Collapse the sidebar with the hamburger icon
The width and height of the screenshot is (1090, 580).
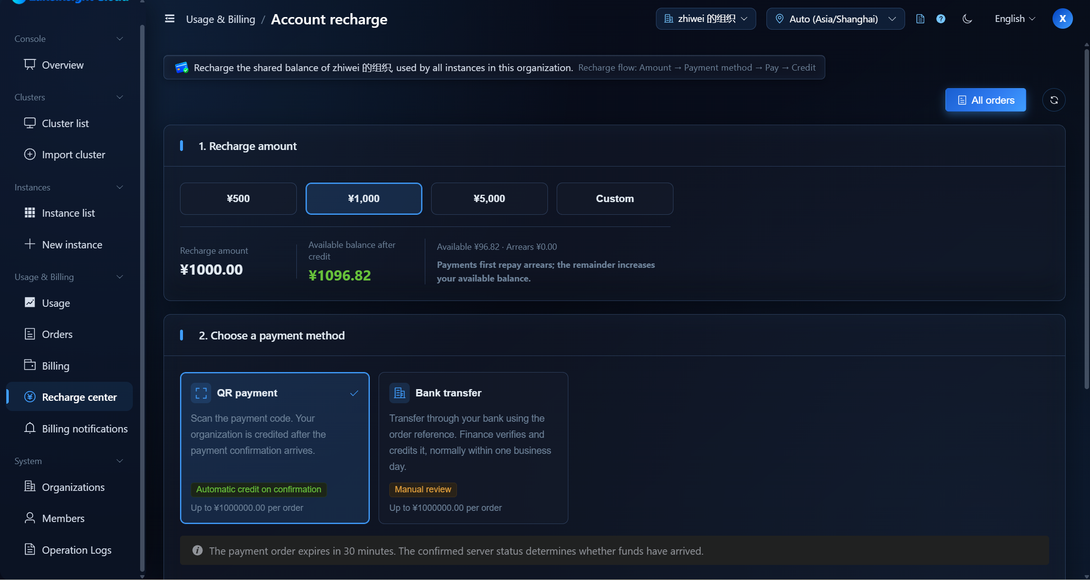point(169,19)
